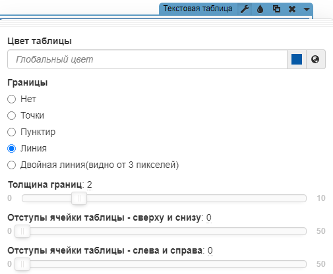Click the сверху и снизу padding value
Image resolution: width=333 pixels, height=274 pixels.
209,217
